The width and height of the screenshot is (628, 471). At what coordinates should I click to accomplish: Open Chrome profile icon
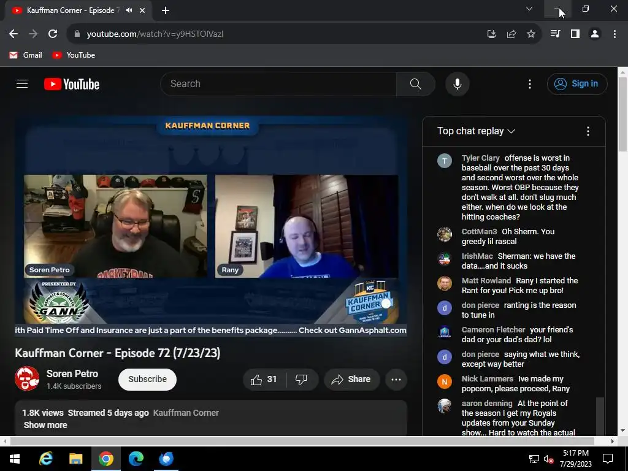click(x=595, y=34)
